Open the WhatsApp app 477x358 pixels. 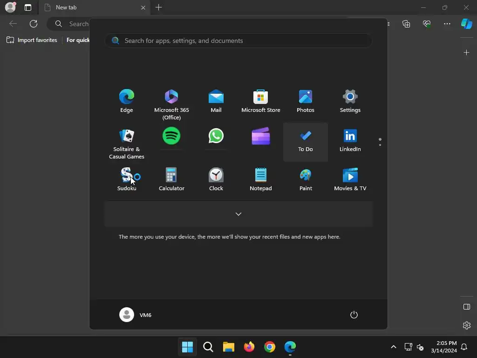point(216,136)
